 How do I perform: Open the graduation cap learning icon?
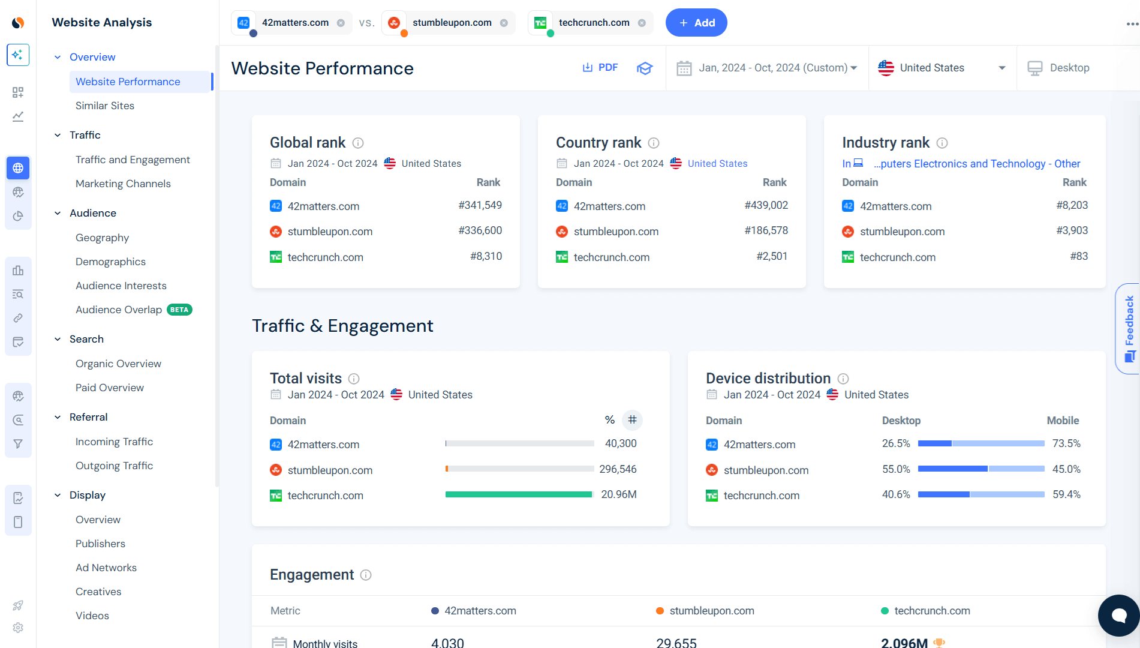click(645, 68)
